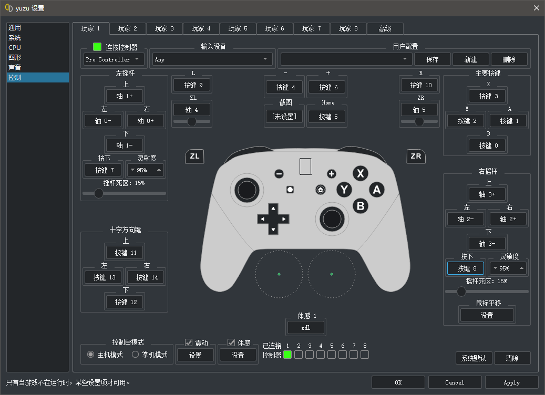Open the 系统 settings category
This screenshot has height=395, width=545.
click(x=37, y=37)
